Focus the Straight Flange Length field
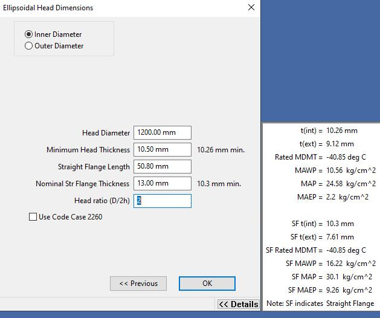380x318 pixels. (162, 167)
